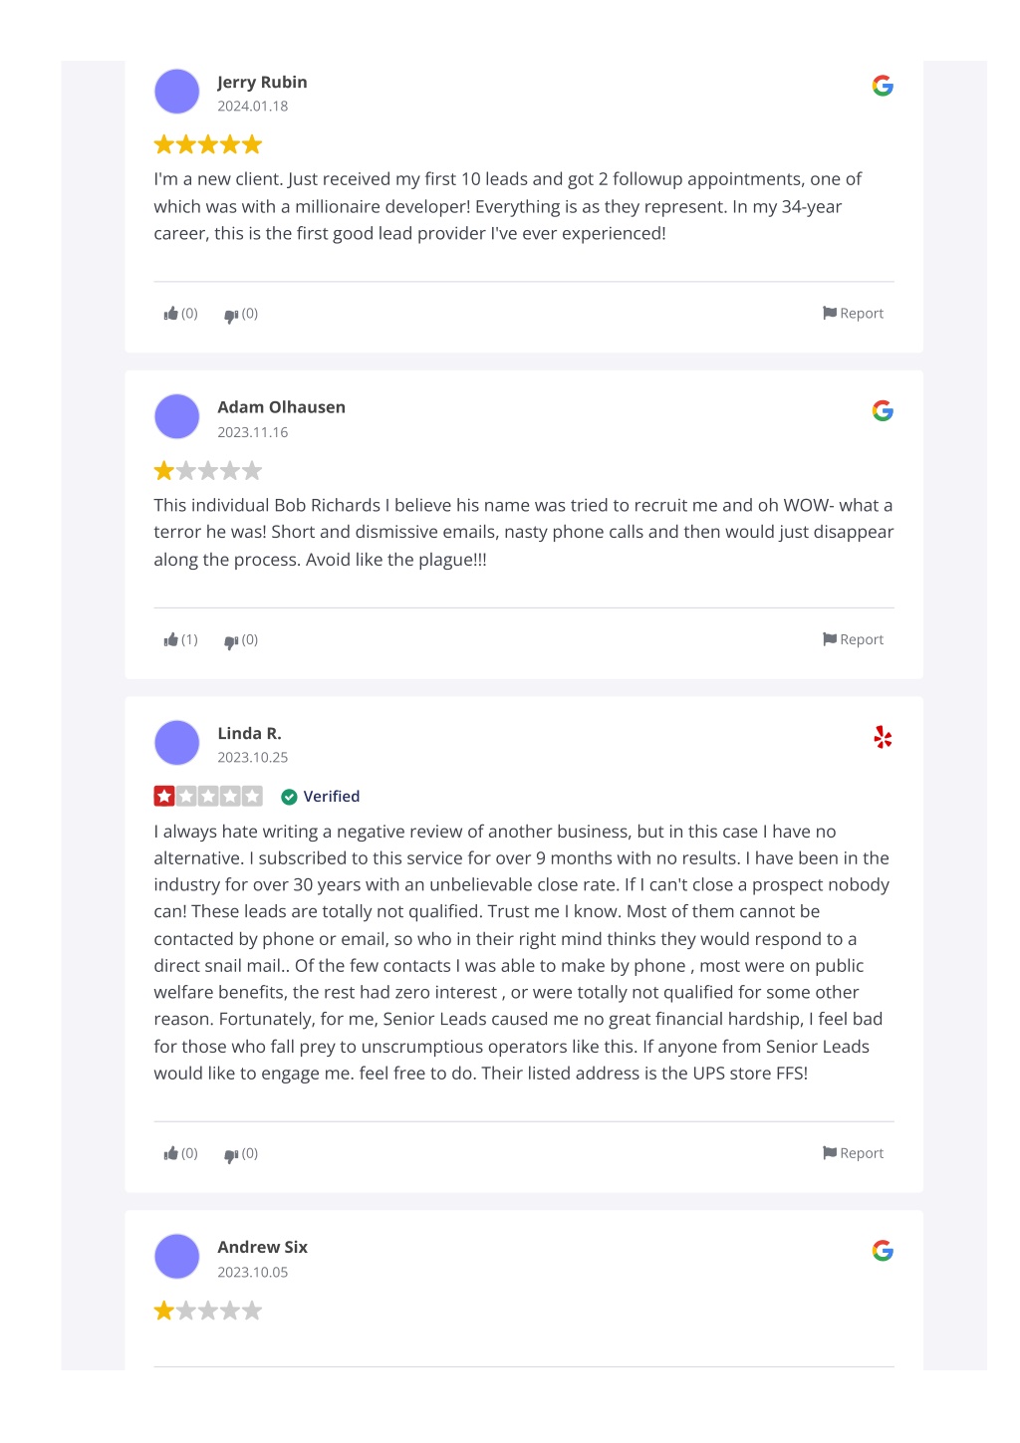Report Linda R.'s review
1020x1443 pixels.
point(853,1153)
